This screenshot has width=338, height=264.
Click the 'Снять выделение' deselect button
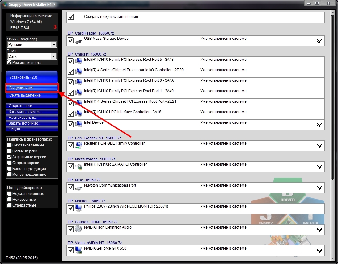32,95
